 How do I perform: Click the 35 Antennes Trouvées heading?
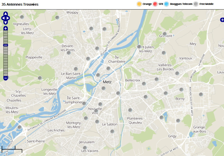click(x=20, y=4)
